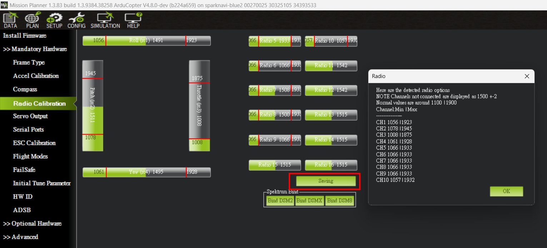Select HW ID in the sidebar
The height and width of the screenshot is (248, 547).
pyautogui.click(x=23, y=196)
